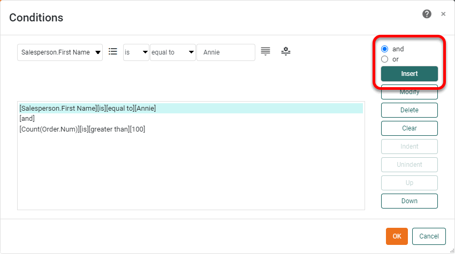Select the Count(Order.Num) condition row
Viewport: 455px width, 254px height.
(82, 129)
